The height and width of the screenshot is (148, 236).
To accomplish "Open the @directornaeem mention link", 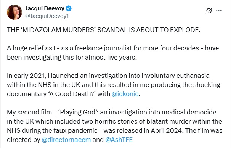I will 66,140.
